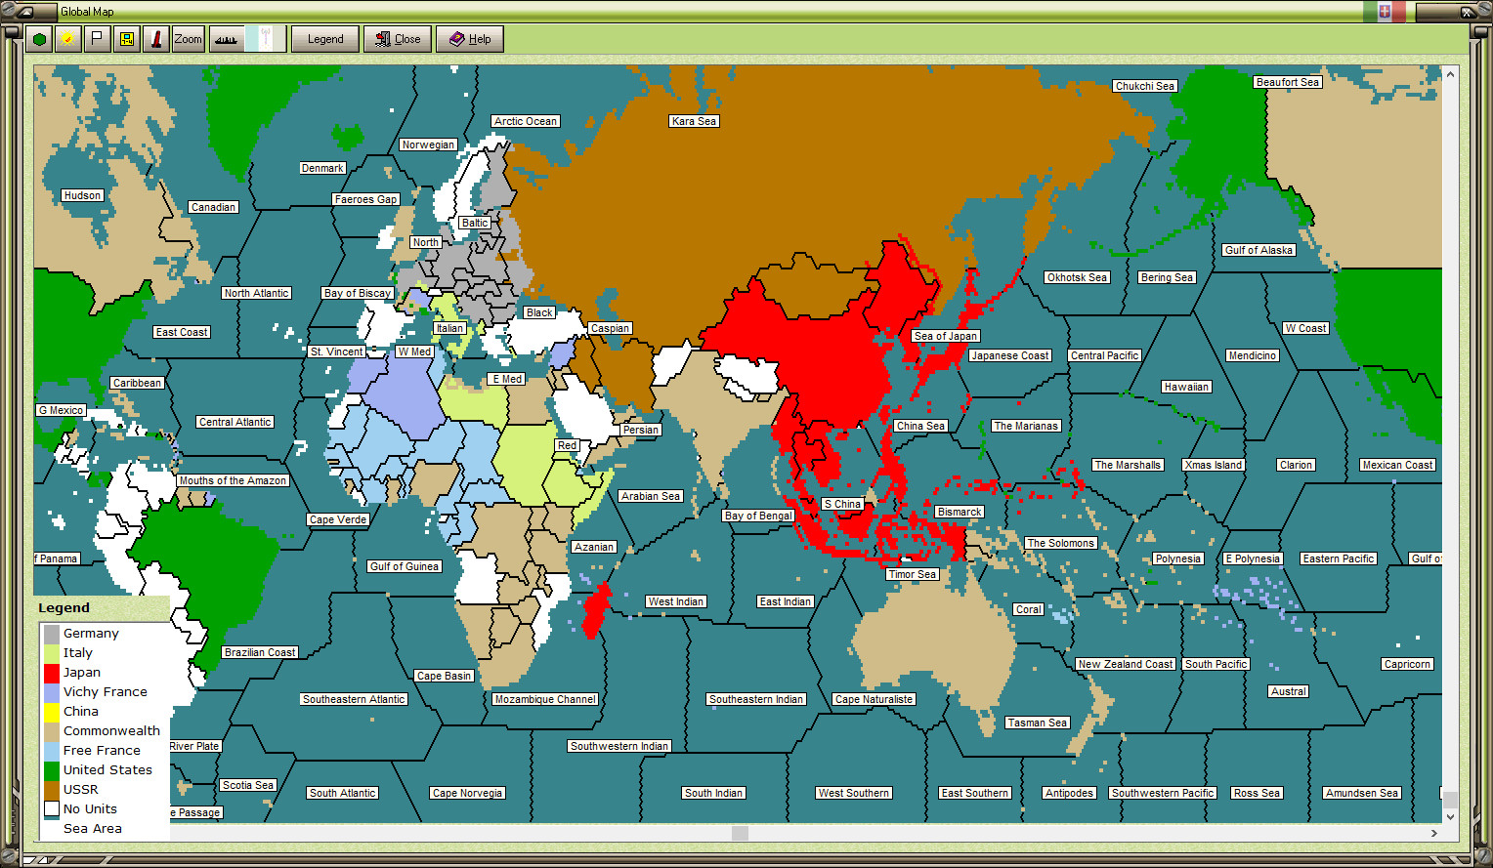Click the No Units white legend swatch
Viewport: 1493px width, 868px height.
click(52, 809)
